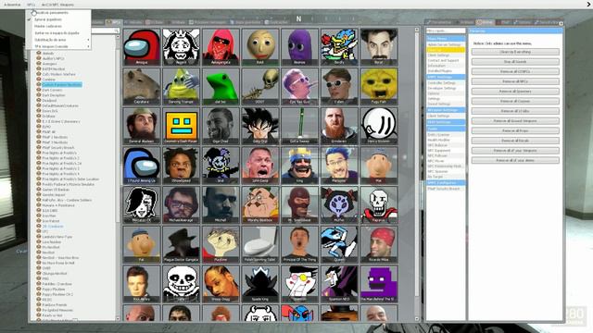
Task: Select the Goku nextbot icon
Action: tap(260, 126)
